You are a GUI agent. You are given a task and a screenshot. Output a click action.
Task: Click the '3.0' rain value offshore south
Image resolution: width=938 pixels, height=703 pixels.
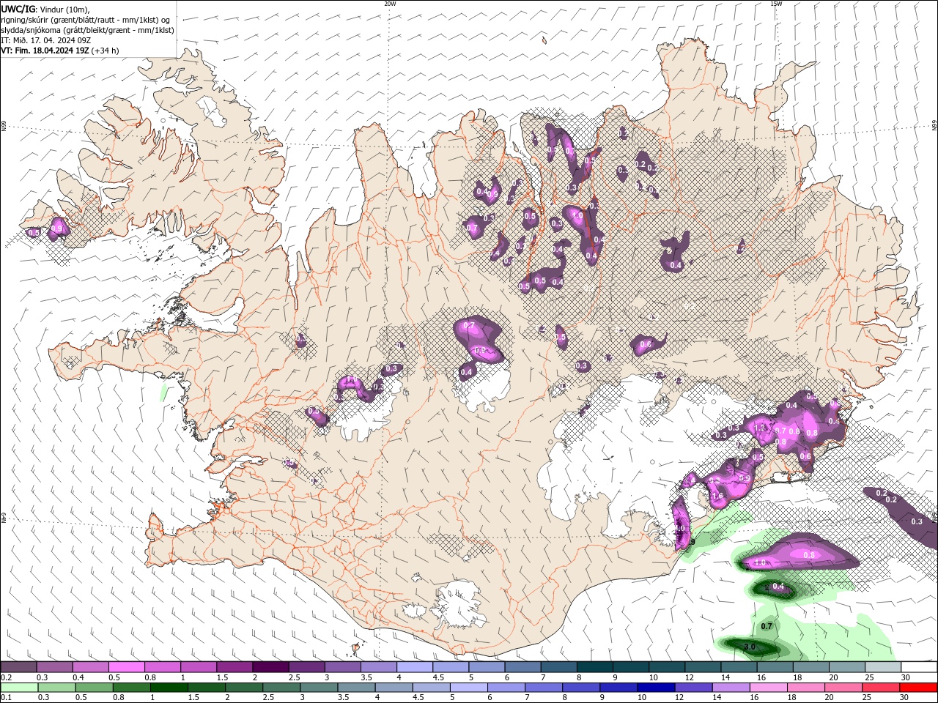(750, 647)
